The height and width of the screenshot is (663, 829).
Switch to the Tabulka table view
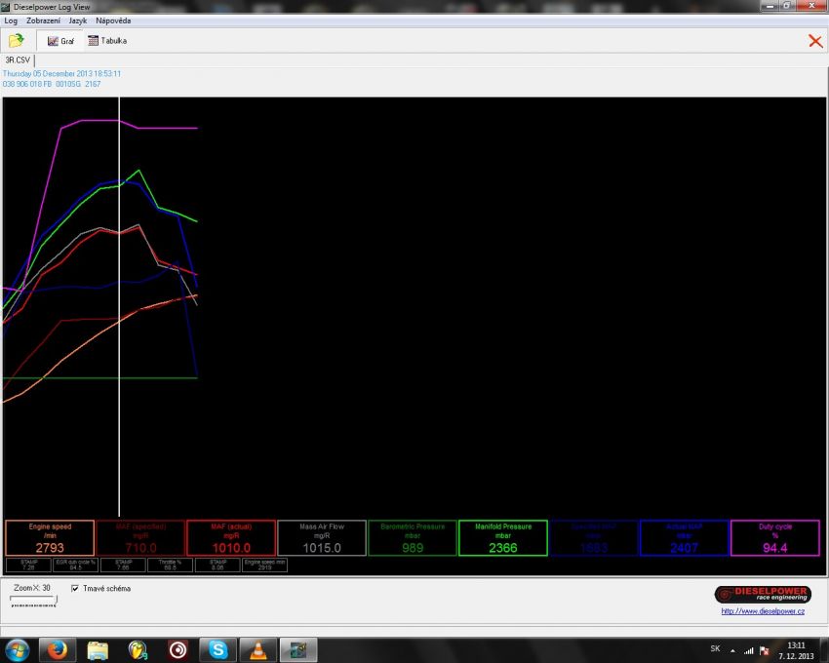point(107,41)
